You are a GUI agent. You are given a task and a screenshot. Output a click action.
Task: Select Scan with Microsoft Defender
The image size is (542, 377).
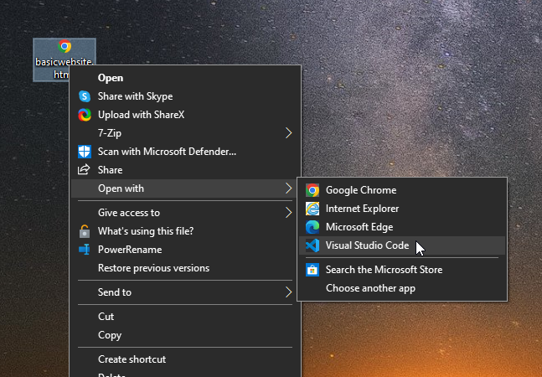(185, 152)
